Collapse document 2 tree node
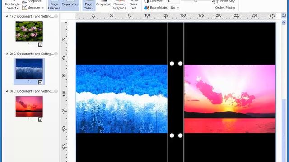Image resolution: width=289 pixels, height=162 pixels. [7, 54]
